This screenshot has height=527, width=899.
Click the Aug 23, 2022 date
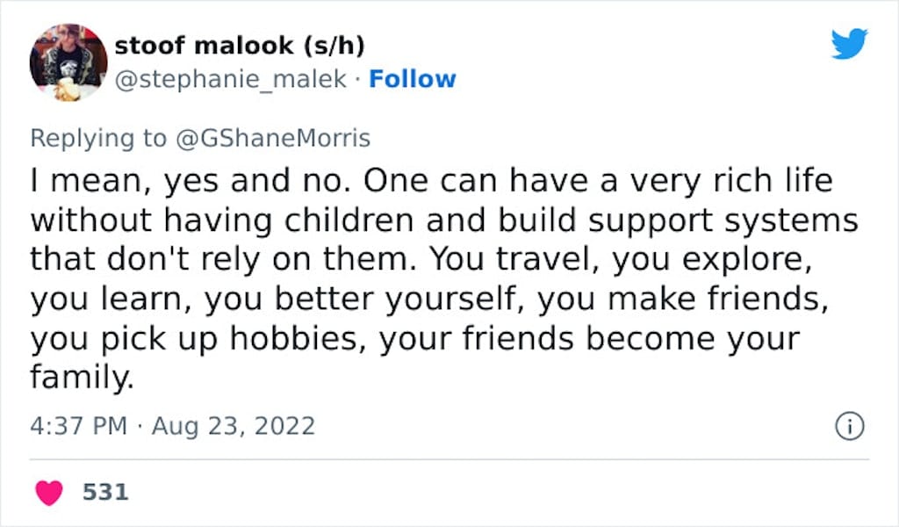(x=234, y=426)
